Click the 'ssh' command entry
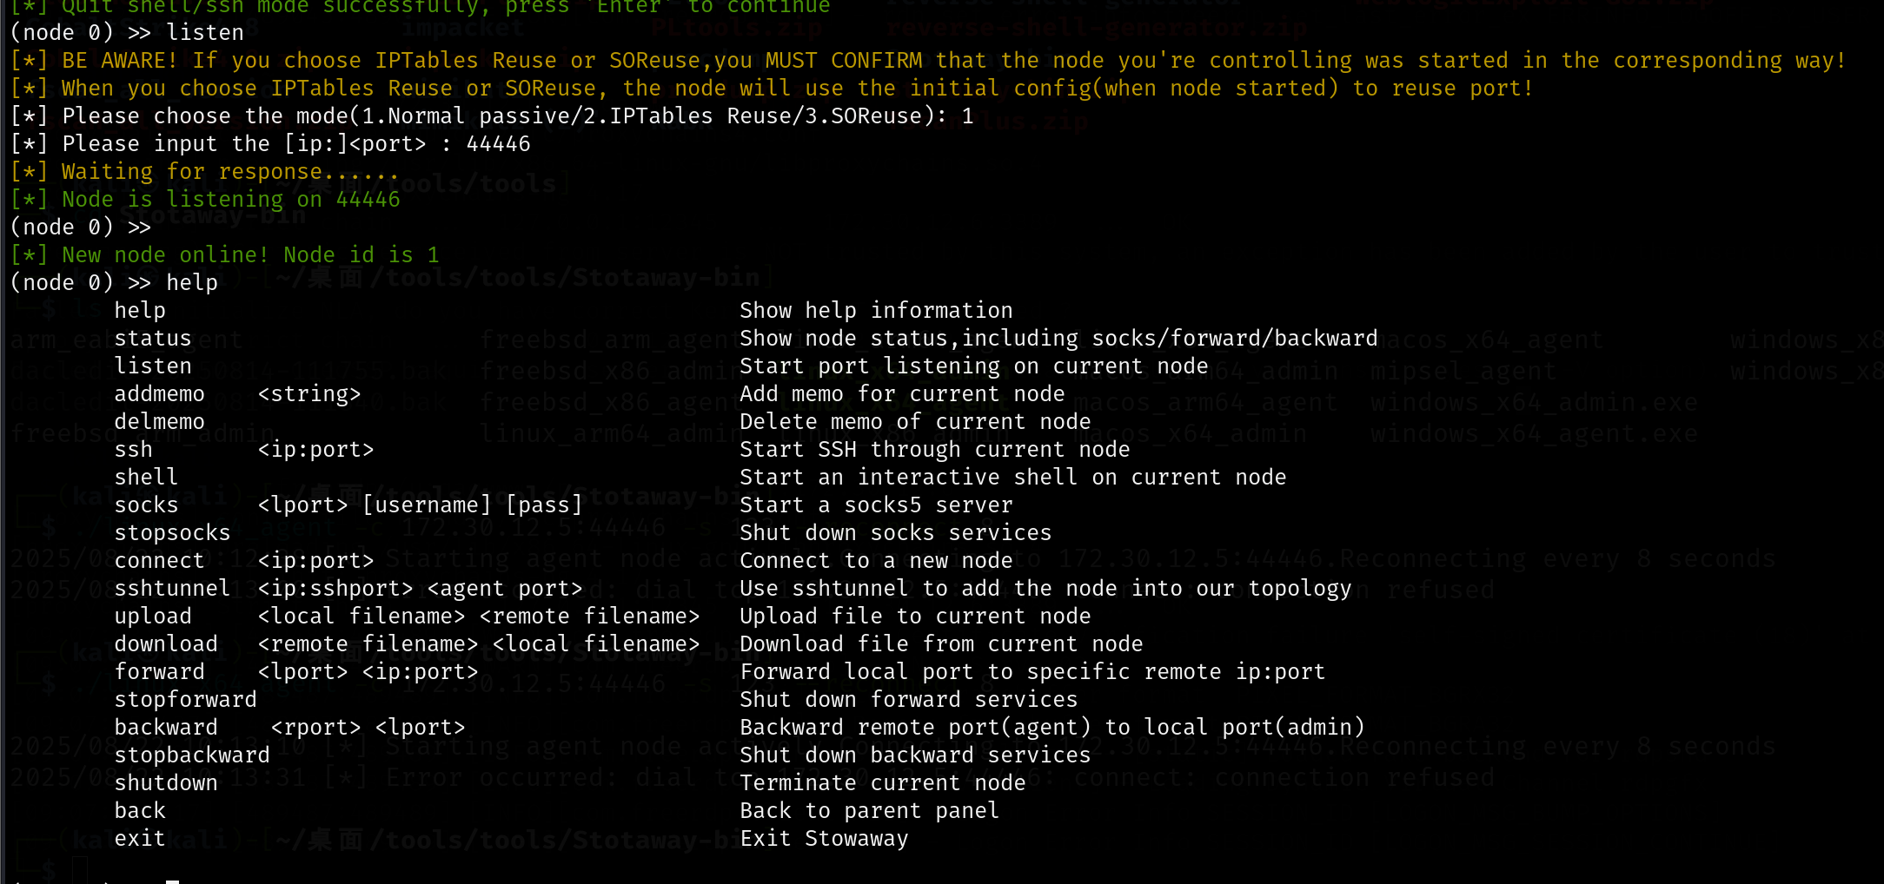This screenshot has height=884, width=1884. click(x=134, y=449)
